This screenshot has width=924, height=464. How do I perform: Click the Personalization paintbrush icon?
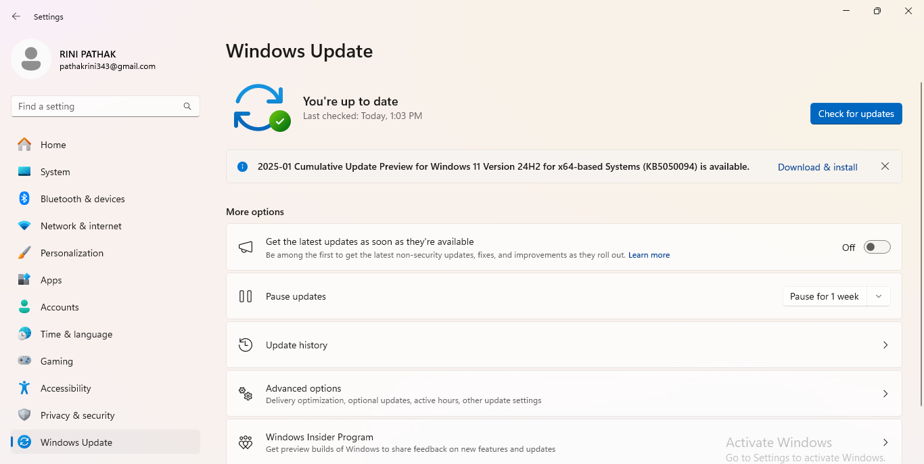(x=24, y=253)
